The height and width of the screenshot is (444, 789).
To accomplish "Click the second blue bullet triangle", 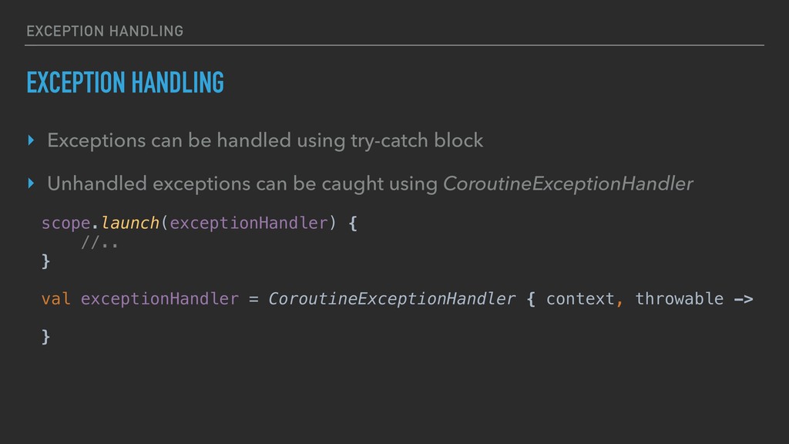I will click(x=31, y=183).
